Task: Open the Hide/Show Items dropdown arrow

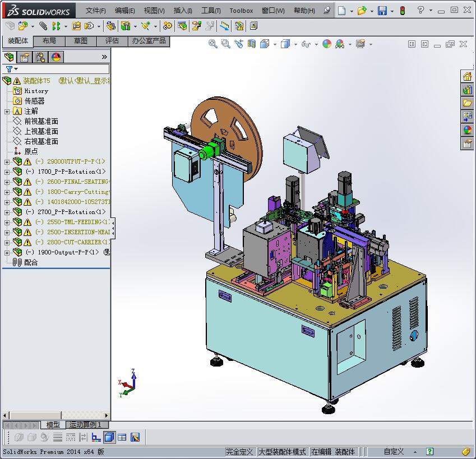Action: [x=316, y=44]
